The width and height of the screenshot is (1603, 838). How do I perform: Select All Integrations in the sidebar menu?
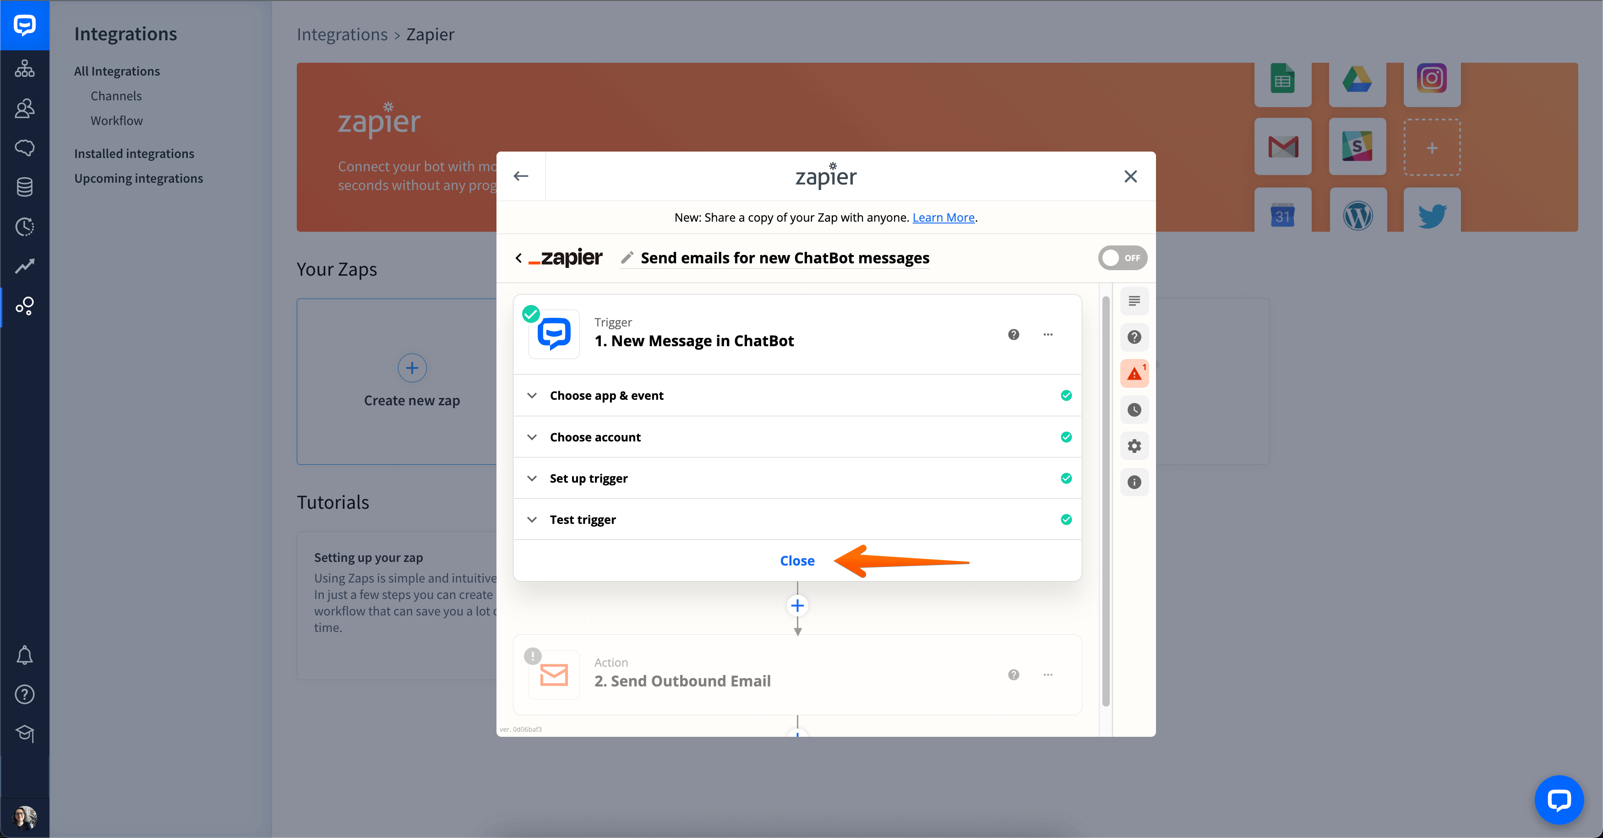coord(117,71)
